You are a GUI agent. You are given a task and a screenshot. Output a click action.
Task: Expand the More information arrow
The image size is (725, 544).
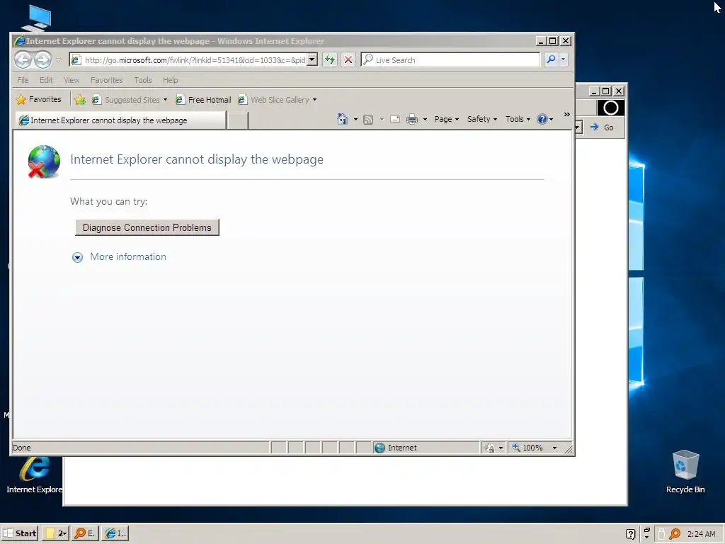pyautogui.click(x=77, y=257)
